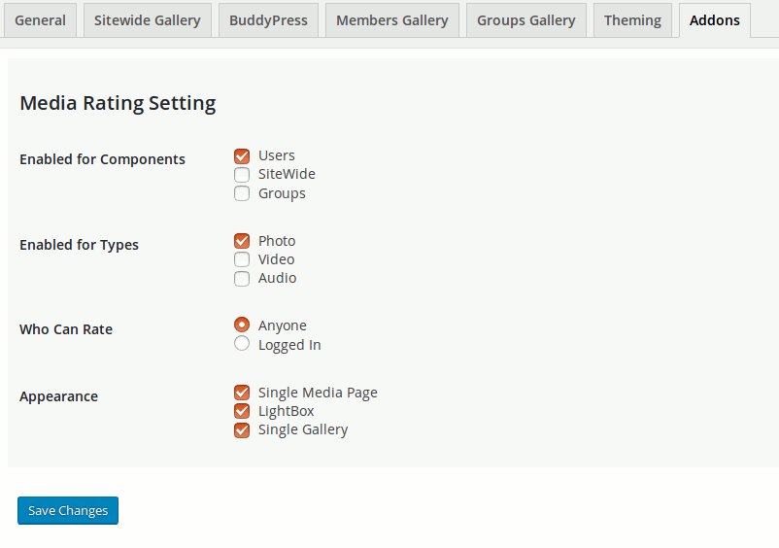Enable rating for Video type
This screenshot has height=548, width=779.
coord(242,259)
